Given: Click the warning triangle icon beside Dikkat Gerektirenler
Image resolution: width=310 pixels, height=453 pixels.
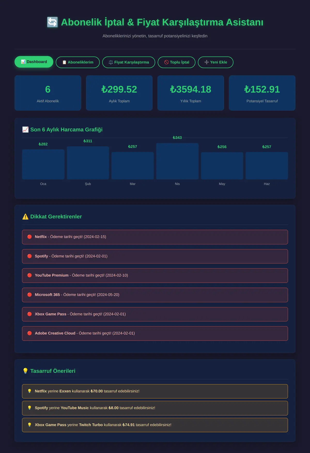Looking at the screenshot, I should coord(25,217).
